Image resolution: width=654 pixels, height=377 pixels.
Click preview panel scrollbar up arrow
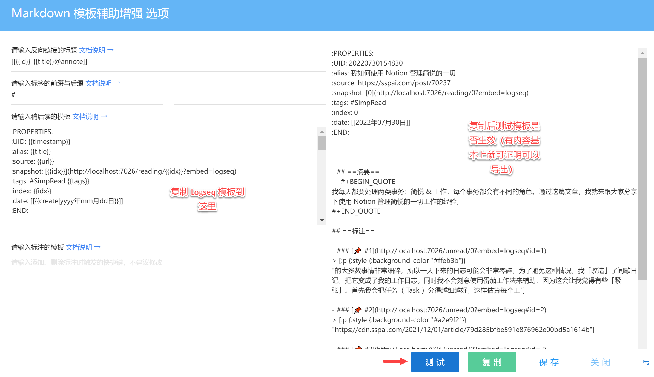[642, 53]
